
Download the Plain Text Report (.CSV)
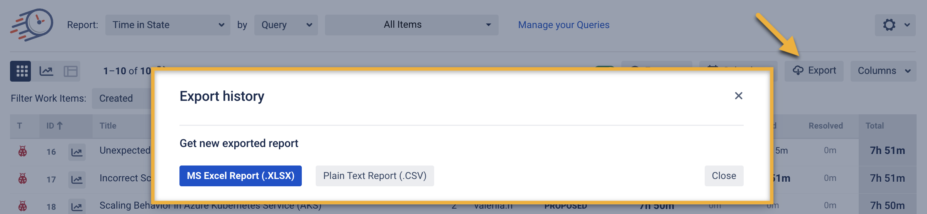pos(374,176)
